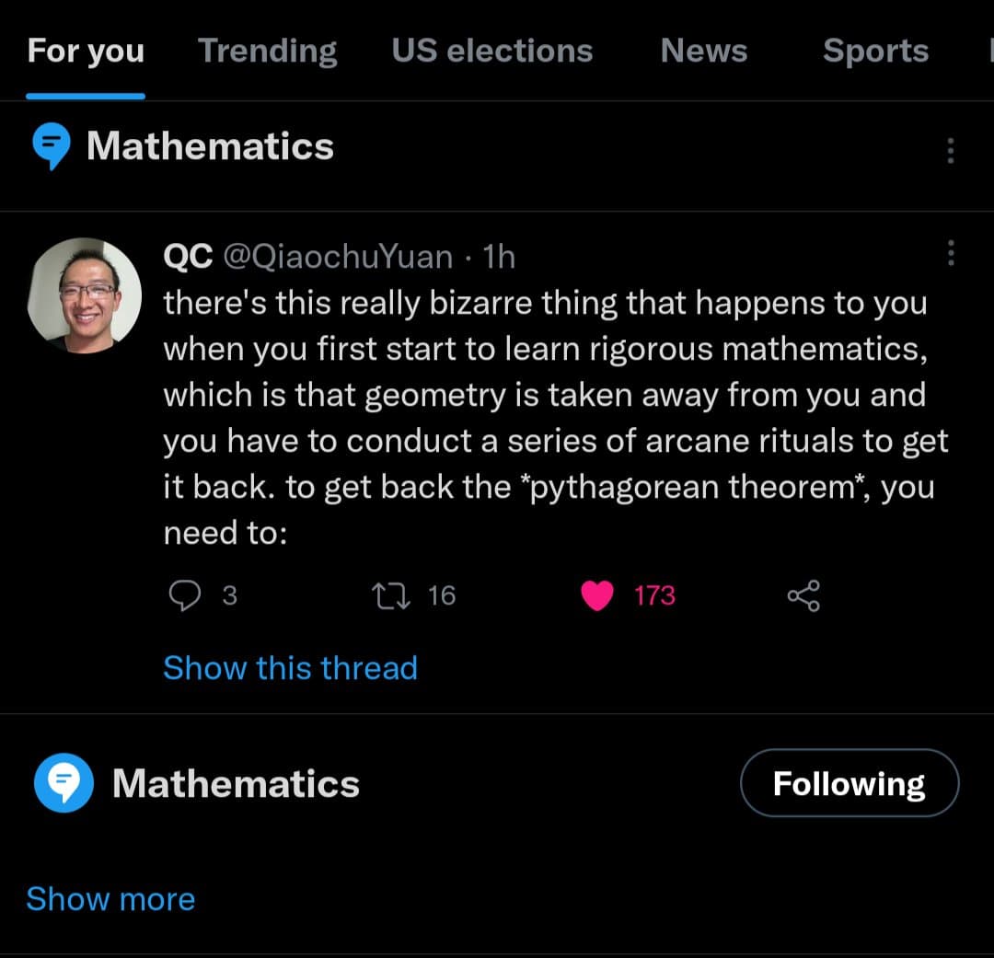The width and height of the screenshot is (994, 958).
Task: Click the Mathematics topic speech-bubble icon
Action: [52, 144]
